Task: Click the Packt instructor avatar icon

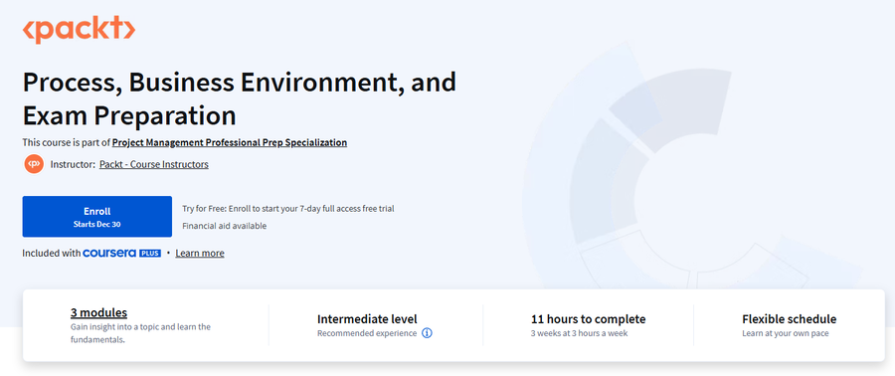Action: tap(34, 164)
